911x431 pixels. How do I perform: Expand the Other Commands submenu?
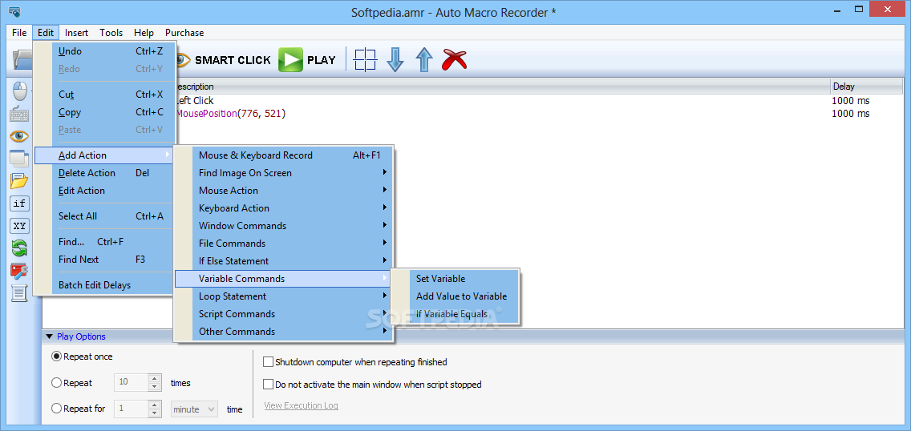pos(284,331)
